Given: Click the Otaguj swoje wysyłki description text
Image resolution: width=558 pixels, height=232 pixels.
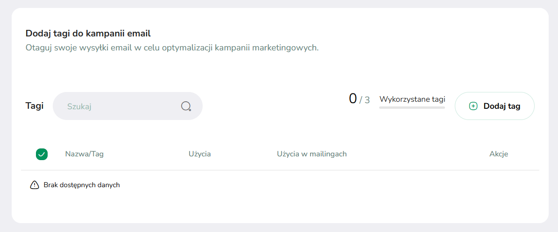Looking at the screenshot, I should click(172, 48).
